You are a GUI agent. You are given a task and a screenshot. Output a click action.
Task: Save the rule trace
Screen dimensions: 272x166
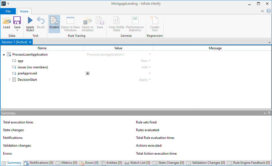pos(100,24)
